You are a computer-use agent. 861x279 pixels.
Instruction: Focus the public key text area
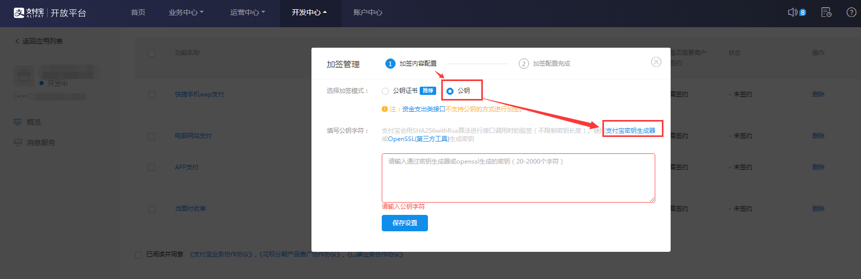click(518, 178)
